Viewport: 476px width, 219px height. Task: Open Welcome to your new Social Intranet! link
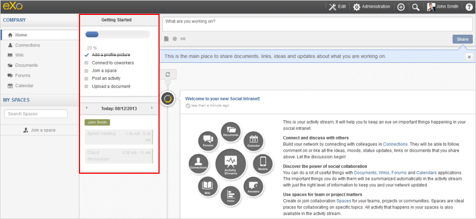point(223,99)
